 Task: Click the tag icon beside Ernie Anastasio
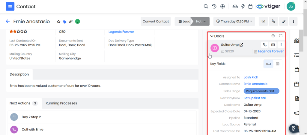(65, 22)
